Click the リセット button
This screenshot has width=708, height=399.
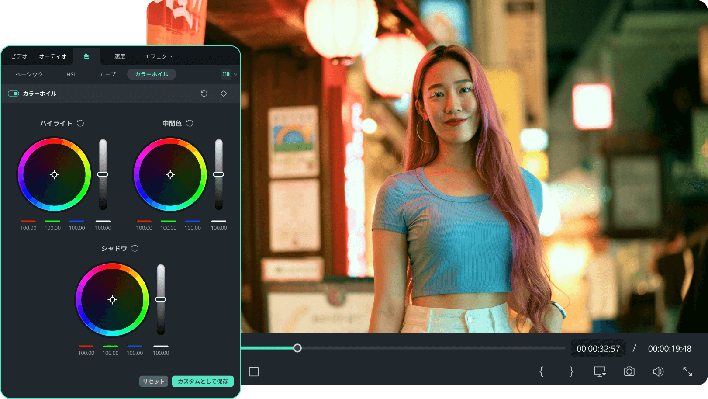pos(154,382)
